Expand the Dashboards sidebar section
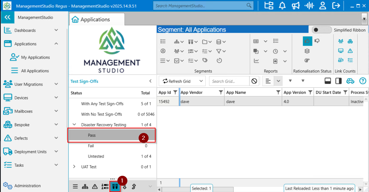The image size is (369, 192). [x=56, y=30]
